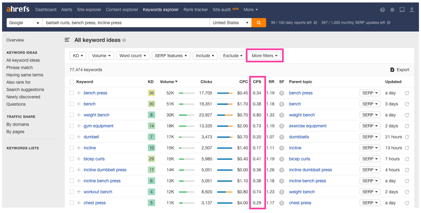This screenshot has width=421, height=213.
Task: Open the By domains traffic share link
Action: (18, 124)
